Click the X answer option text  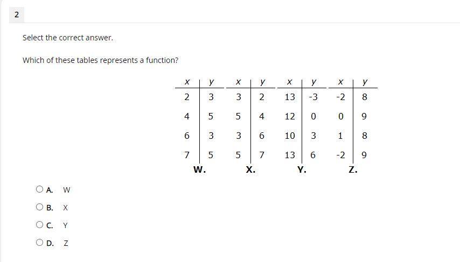coord(65,208)
